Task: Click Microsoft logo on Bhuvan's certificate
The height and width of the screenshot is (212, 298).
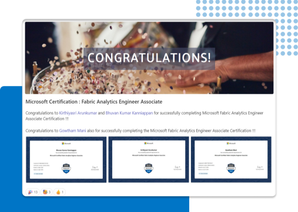Action: 66,144
